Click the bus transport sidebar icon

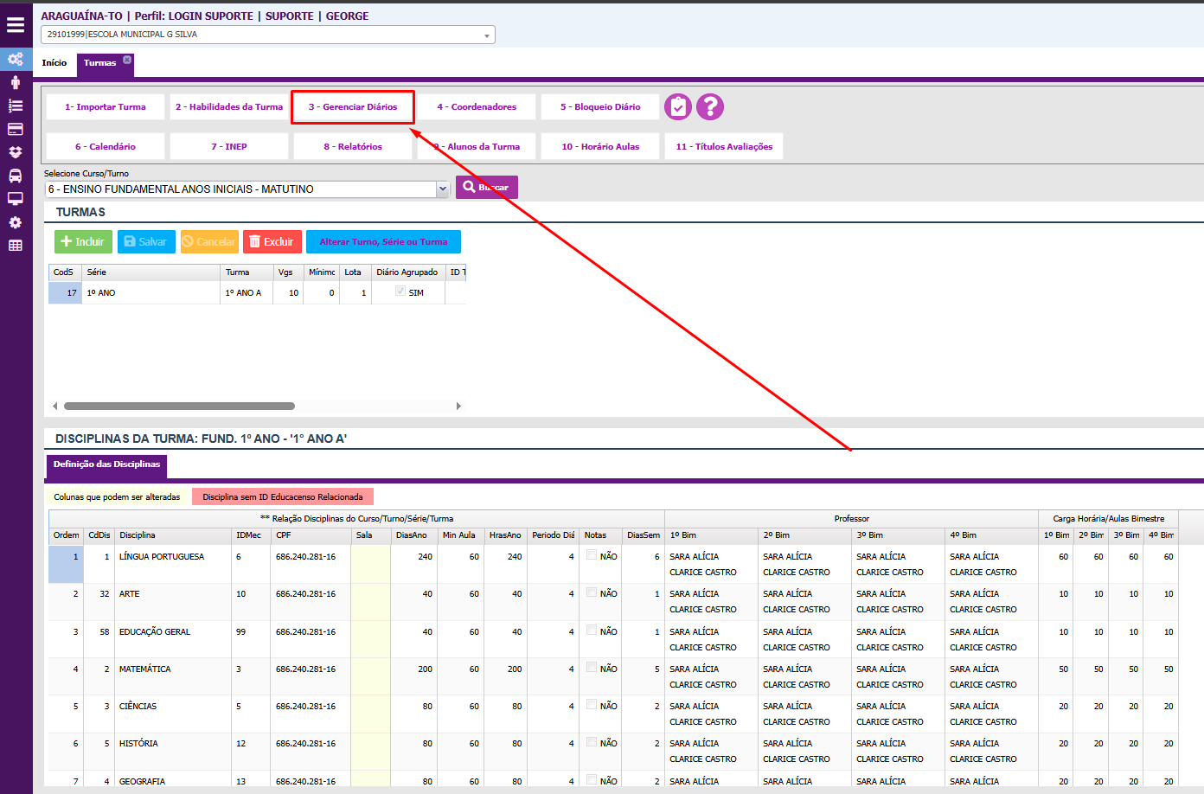point(16,176)
